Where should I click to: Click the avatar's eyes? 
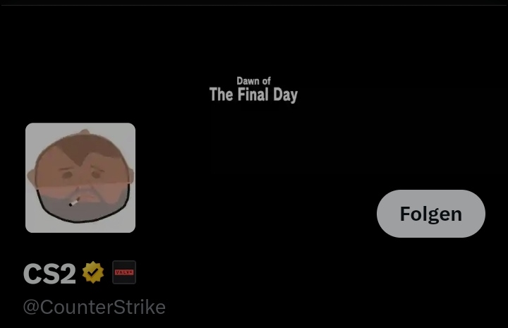[x=82, y=175]
